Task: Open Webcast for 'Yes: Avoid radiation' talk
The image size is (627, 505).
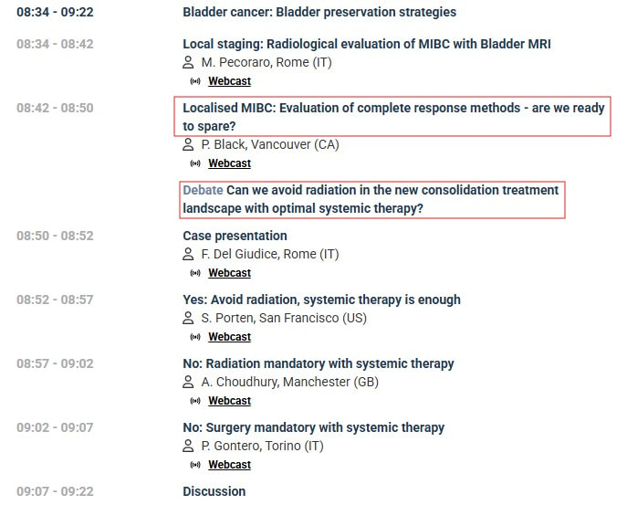Action: (x=229, y=337)
